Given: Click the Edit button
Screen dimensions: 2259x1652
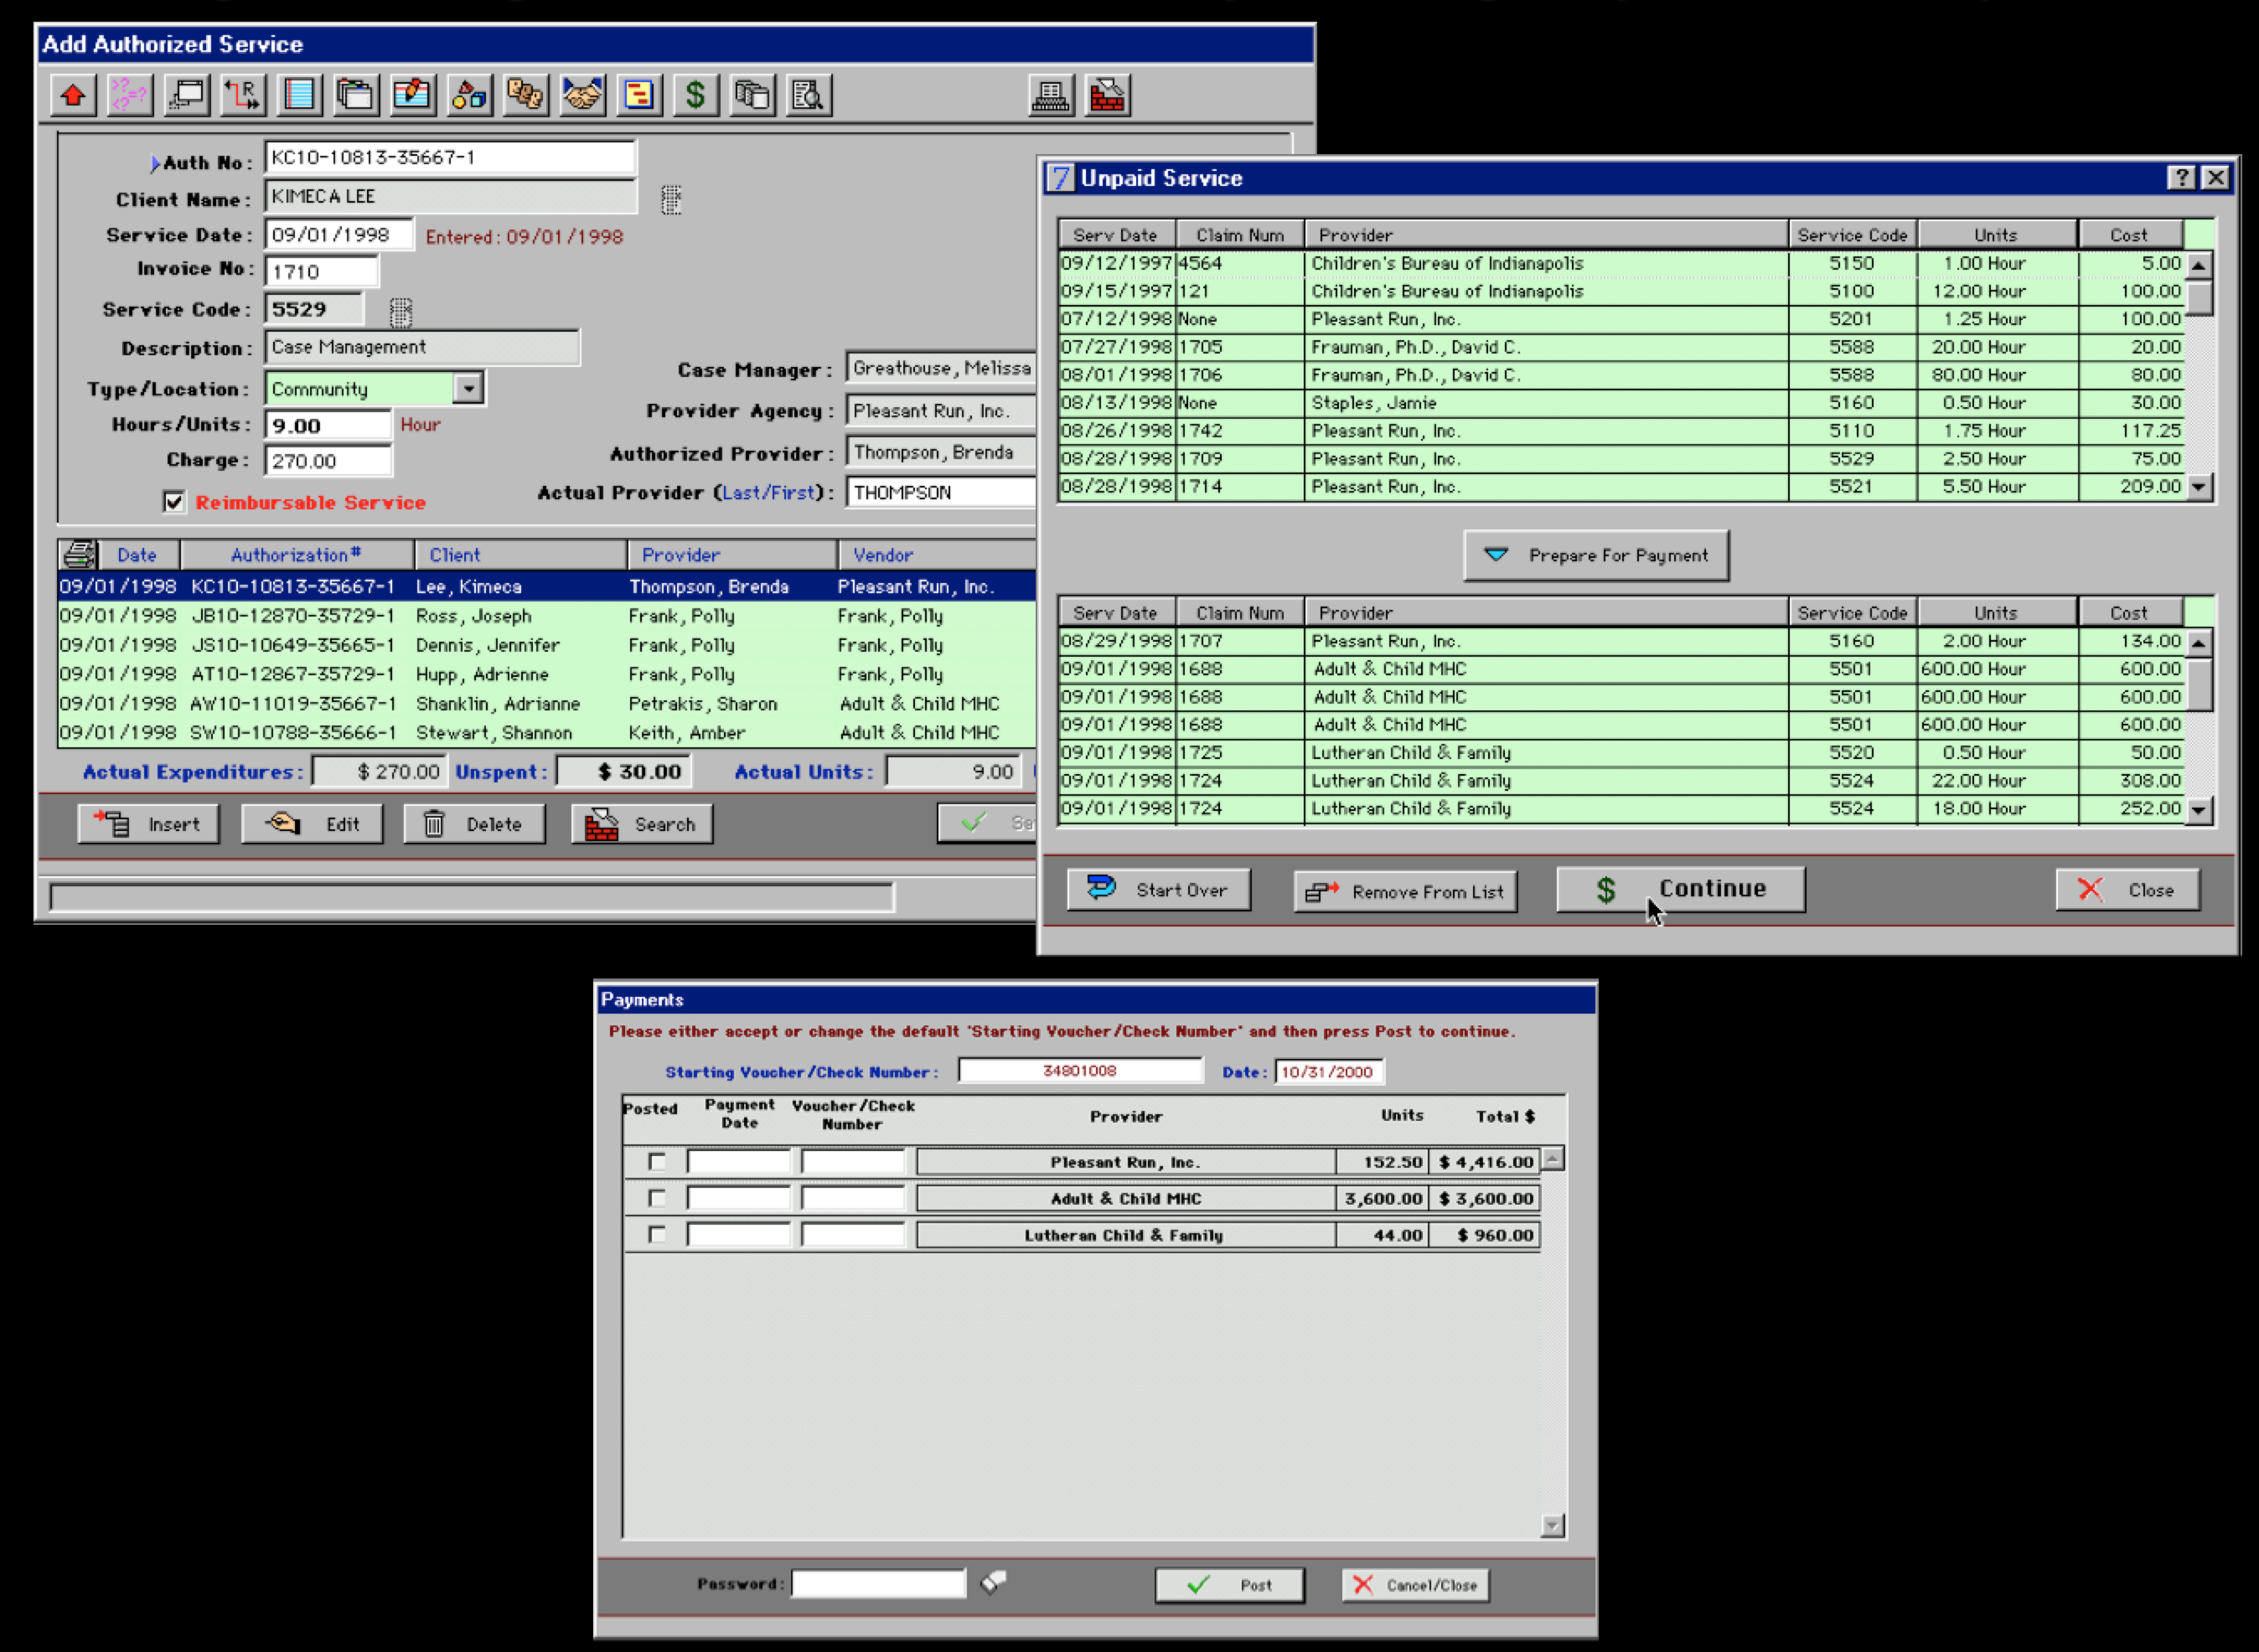Looking at the screenshot, I should click(x=312, y=824).
